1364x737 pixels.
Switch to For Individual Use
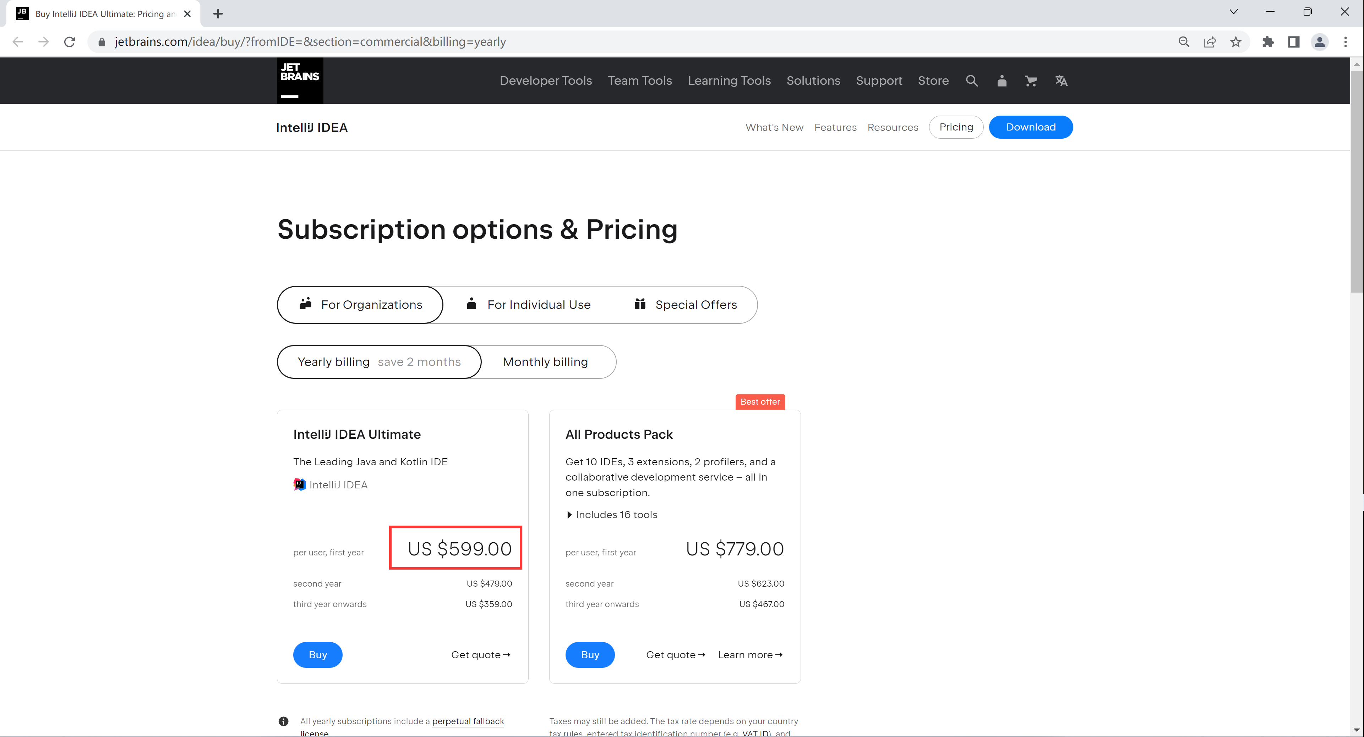(528, 305)
